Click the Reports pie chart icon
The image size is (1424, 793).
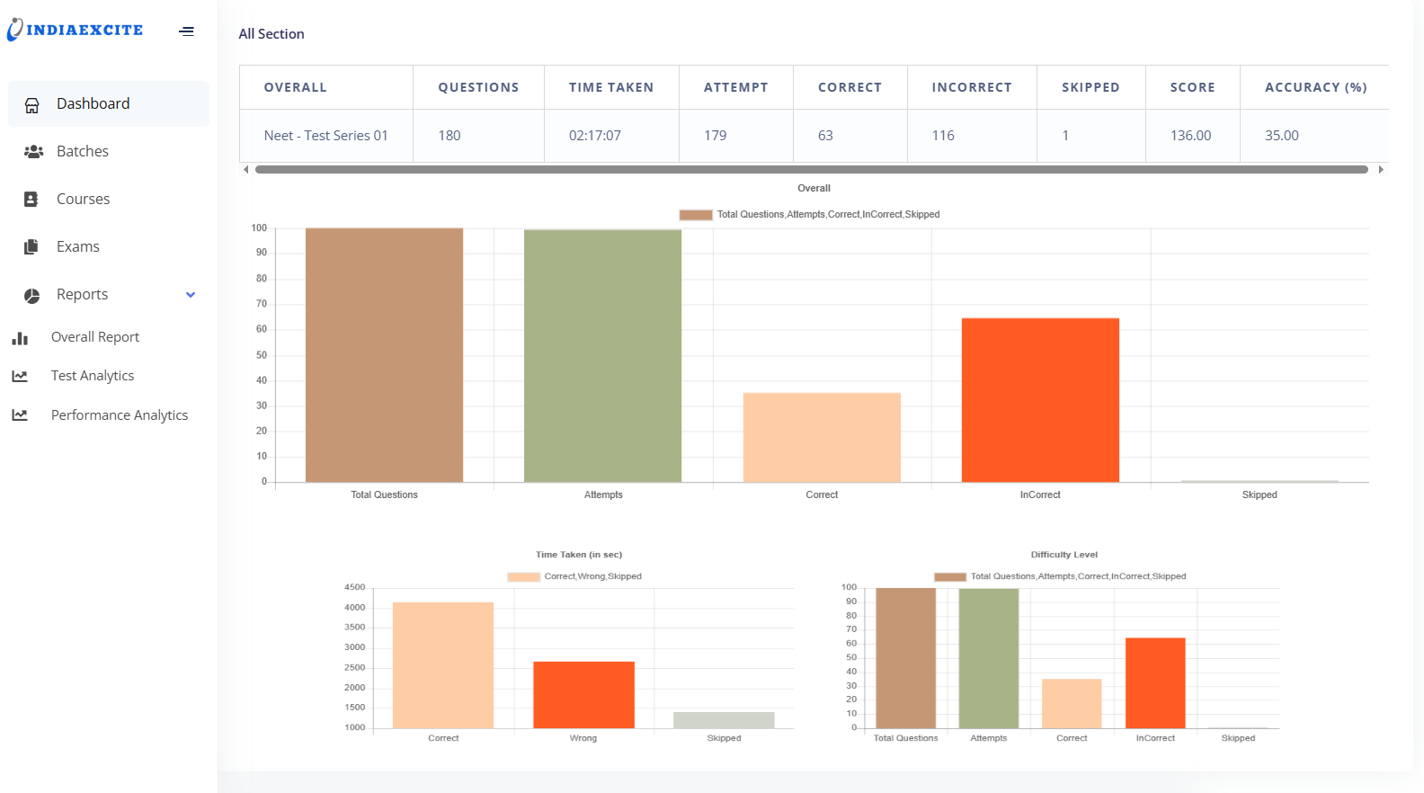tap(32, 296)
